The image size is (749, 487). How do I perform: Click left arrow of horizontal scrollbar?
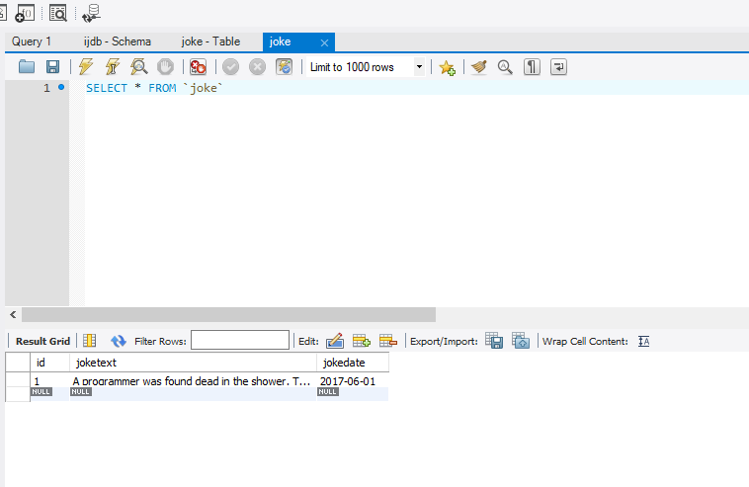[13, 315]
